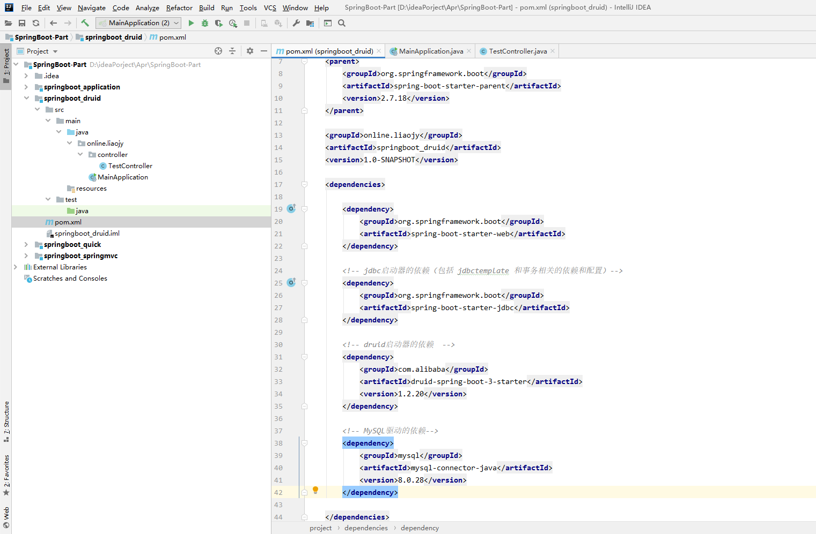This screenshot has width=816, height=534.
Task: Click the Save All toolbar icon
Action: click(22, 23)
